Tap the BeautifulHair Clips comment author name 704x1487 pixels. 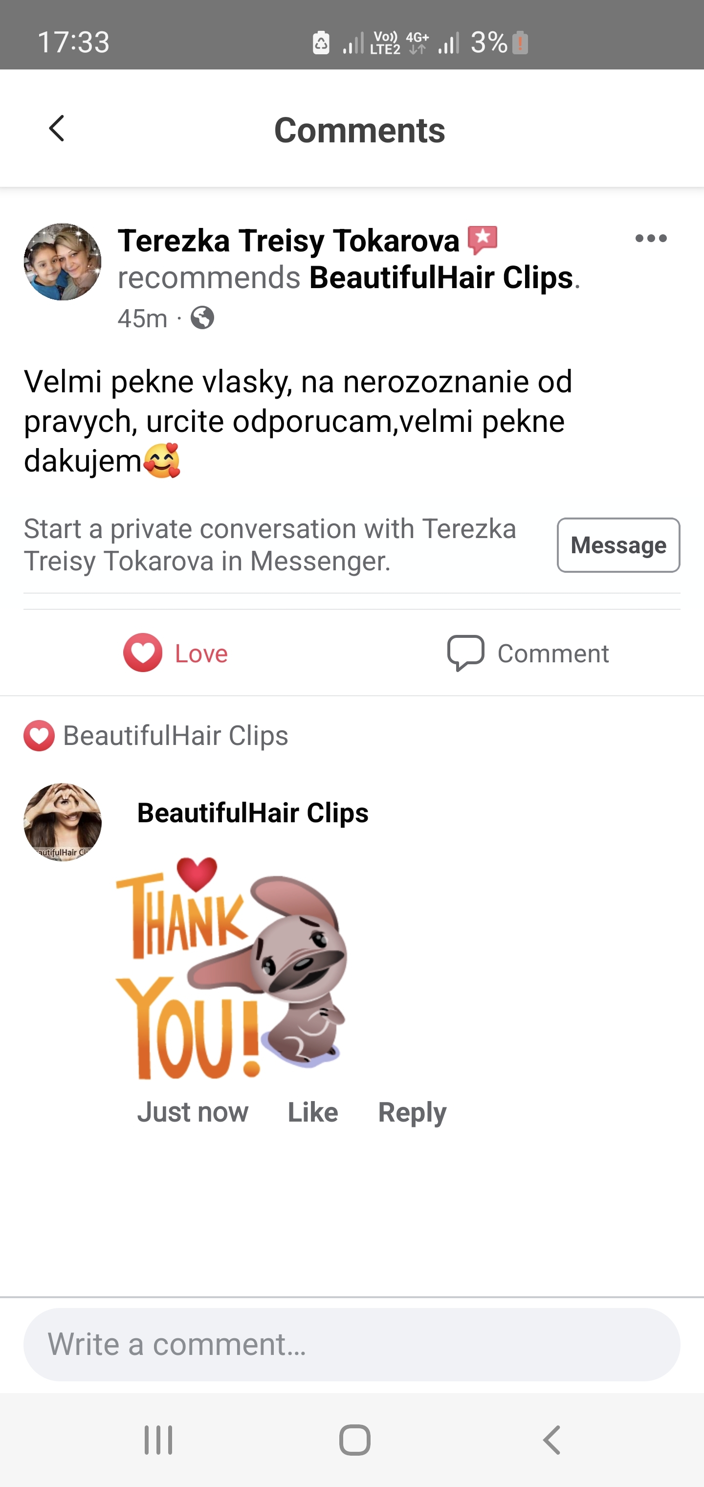coord(253,813)
